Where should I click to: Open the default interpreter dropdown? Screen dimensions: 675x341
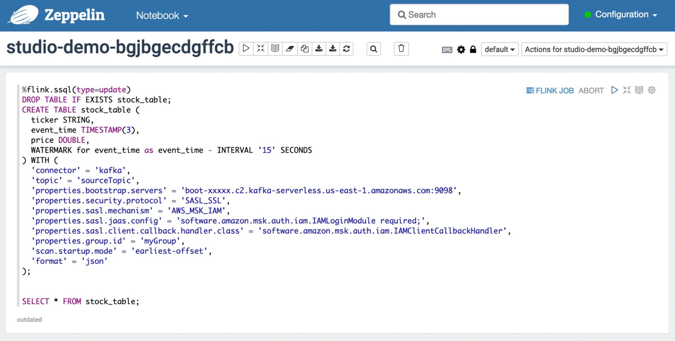click(x=499, y=49)
